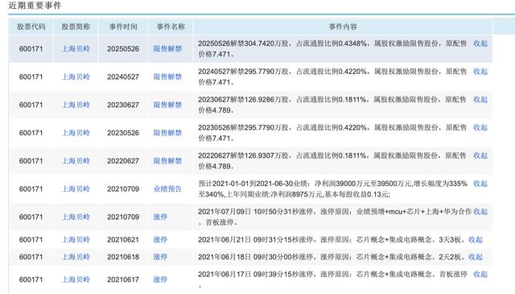515x294 pixels.
Task: Click 限售解禁 event link for 20240527
Action: click(167, 77)
